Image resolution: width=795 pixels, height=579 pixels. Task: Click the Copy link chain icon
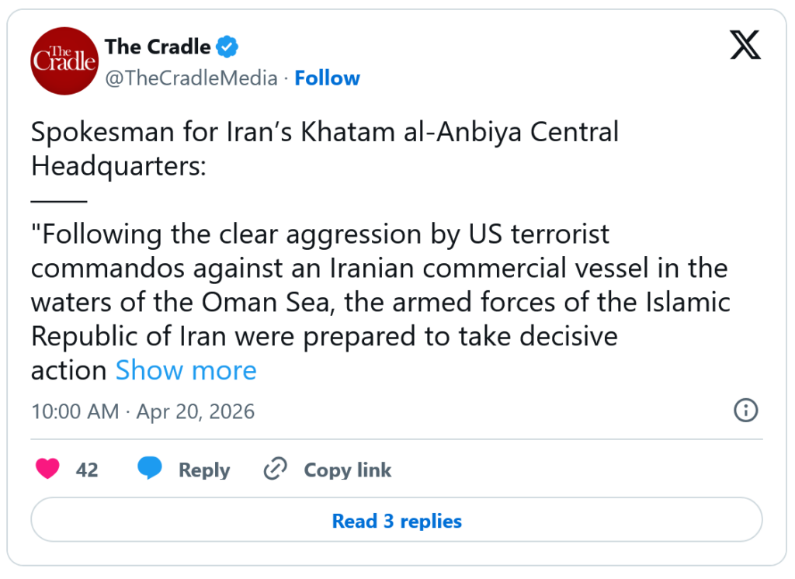[x=276, y=470]
